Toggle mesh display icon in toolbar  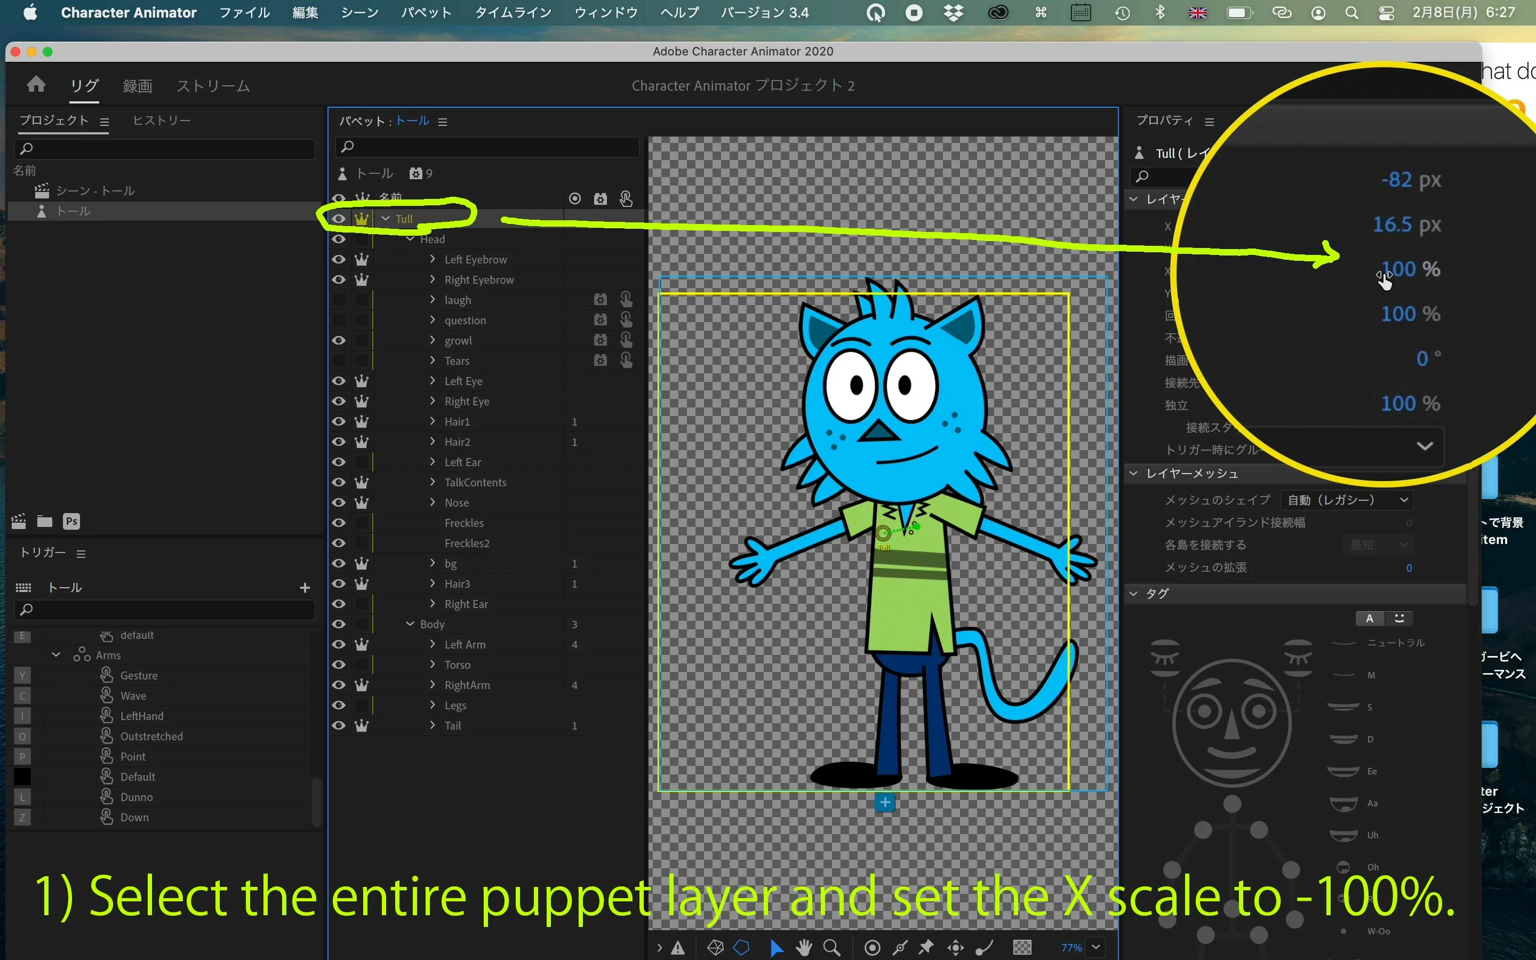(x=715, y=948)
